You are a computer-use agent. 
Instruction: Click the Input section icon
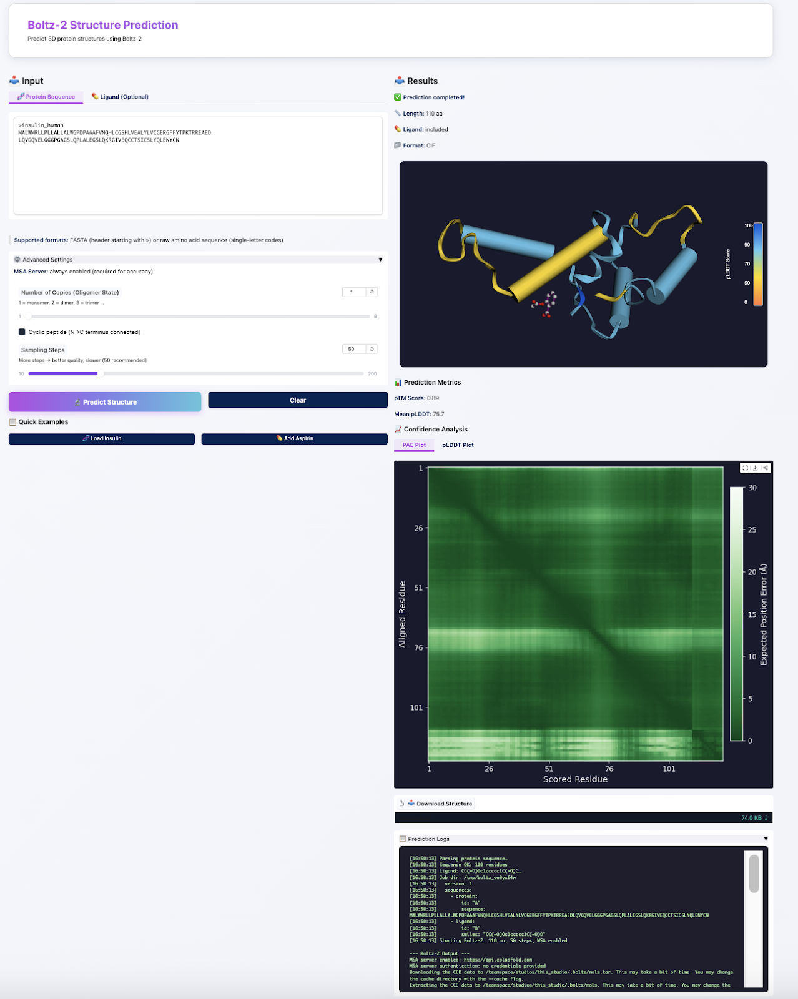[14, 81]
